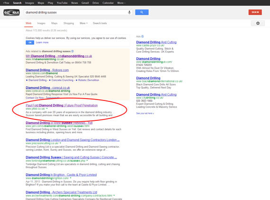Screen dimensions: 270x200
Task: Open Calendar in the top bar
Action: [x=108, y=3]
